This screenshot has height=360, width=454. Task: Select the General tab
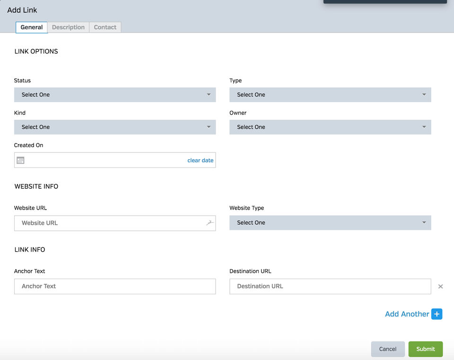click(x=32, y=27)
